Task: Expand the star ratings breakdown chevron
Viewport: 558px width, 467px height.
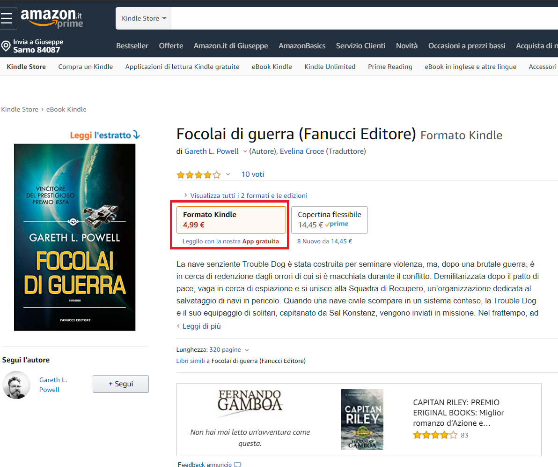Action: pyautogui.click(x=228, y=174)
